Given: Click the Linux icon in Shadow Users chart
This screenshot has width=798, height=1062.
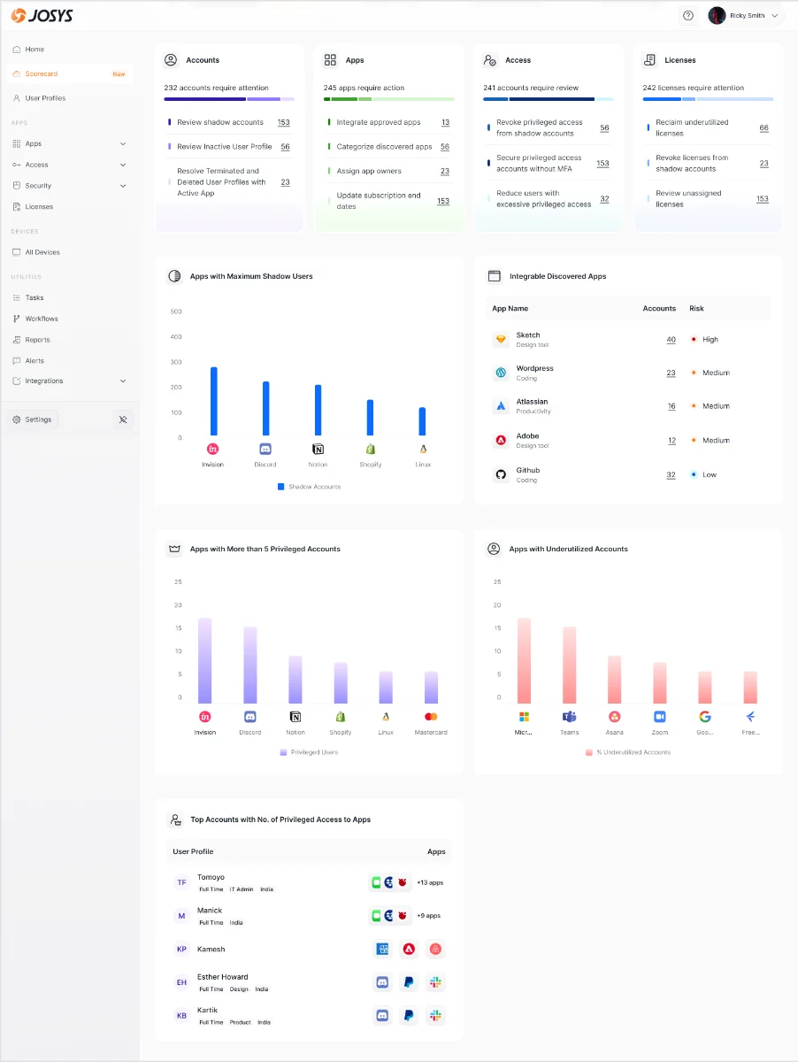Looking at the screenshot, I should click(x=423, y=450).
